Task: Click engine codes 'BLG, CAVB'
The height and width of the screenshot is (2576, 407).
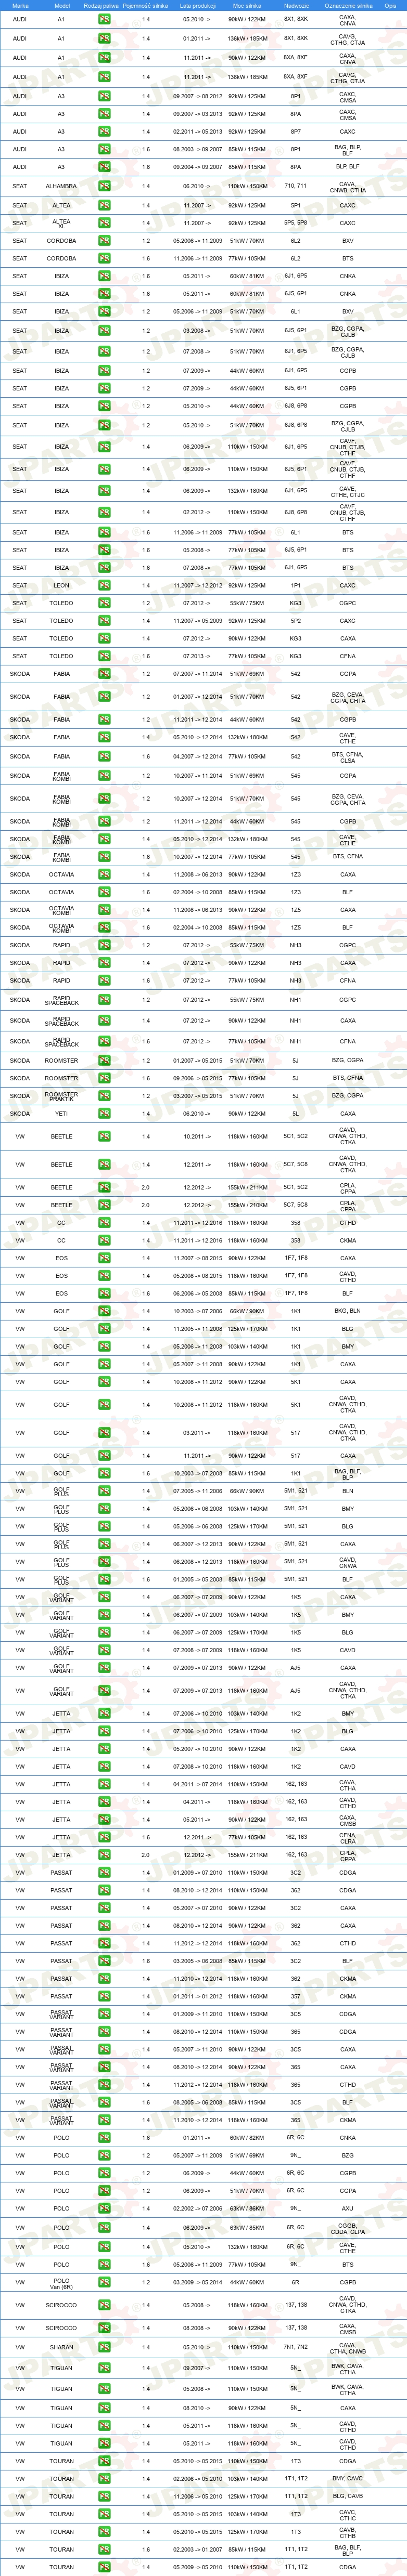Action: pyautogui.click(x=347, y=2496)
